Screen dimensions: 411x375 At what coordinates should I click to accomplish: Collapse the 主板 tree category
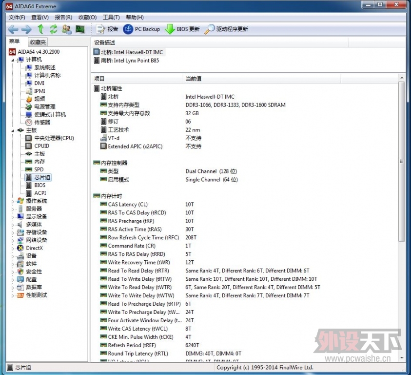[13, 130]
